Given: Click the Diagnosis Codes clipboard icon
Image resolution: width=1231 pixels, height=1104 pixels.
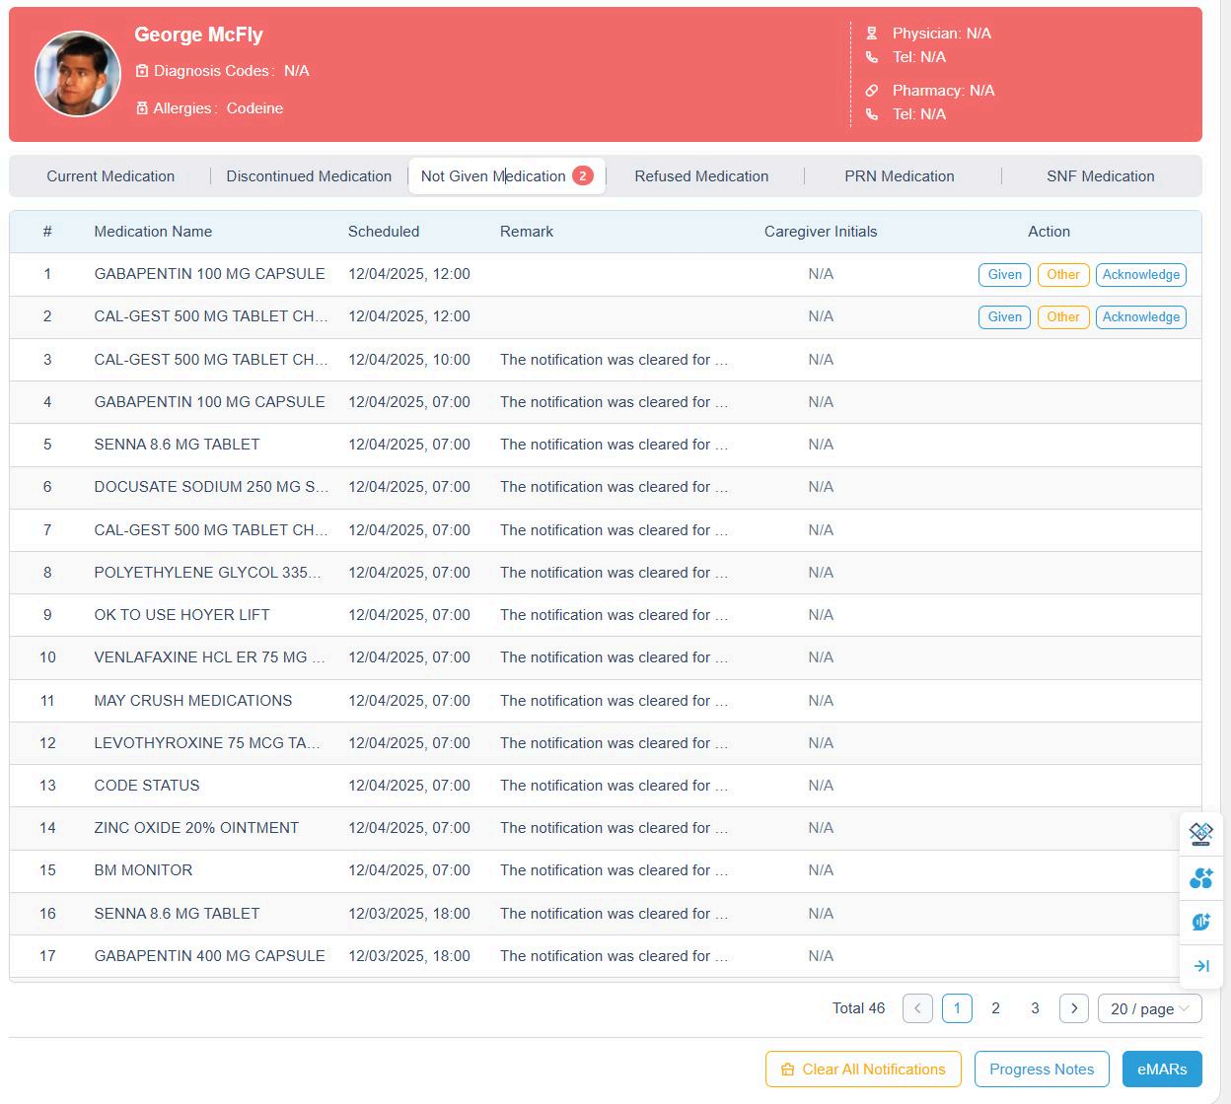Looking at the screenshot, I should point(142,71).
